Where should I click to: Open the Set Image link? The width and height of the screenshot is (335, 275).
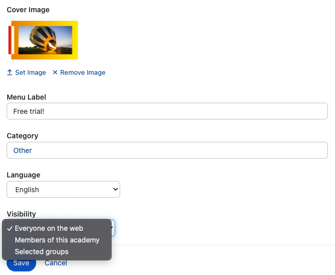30,73
